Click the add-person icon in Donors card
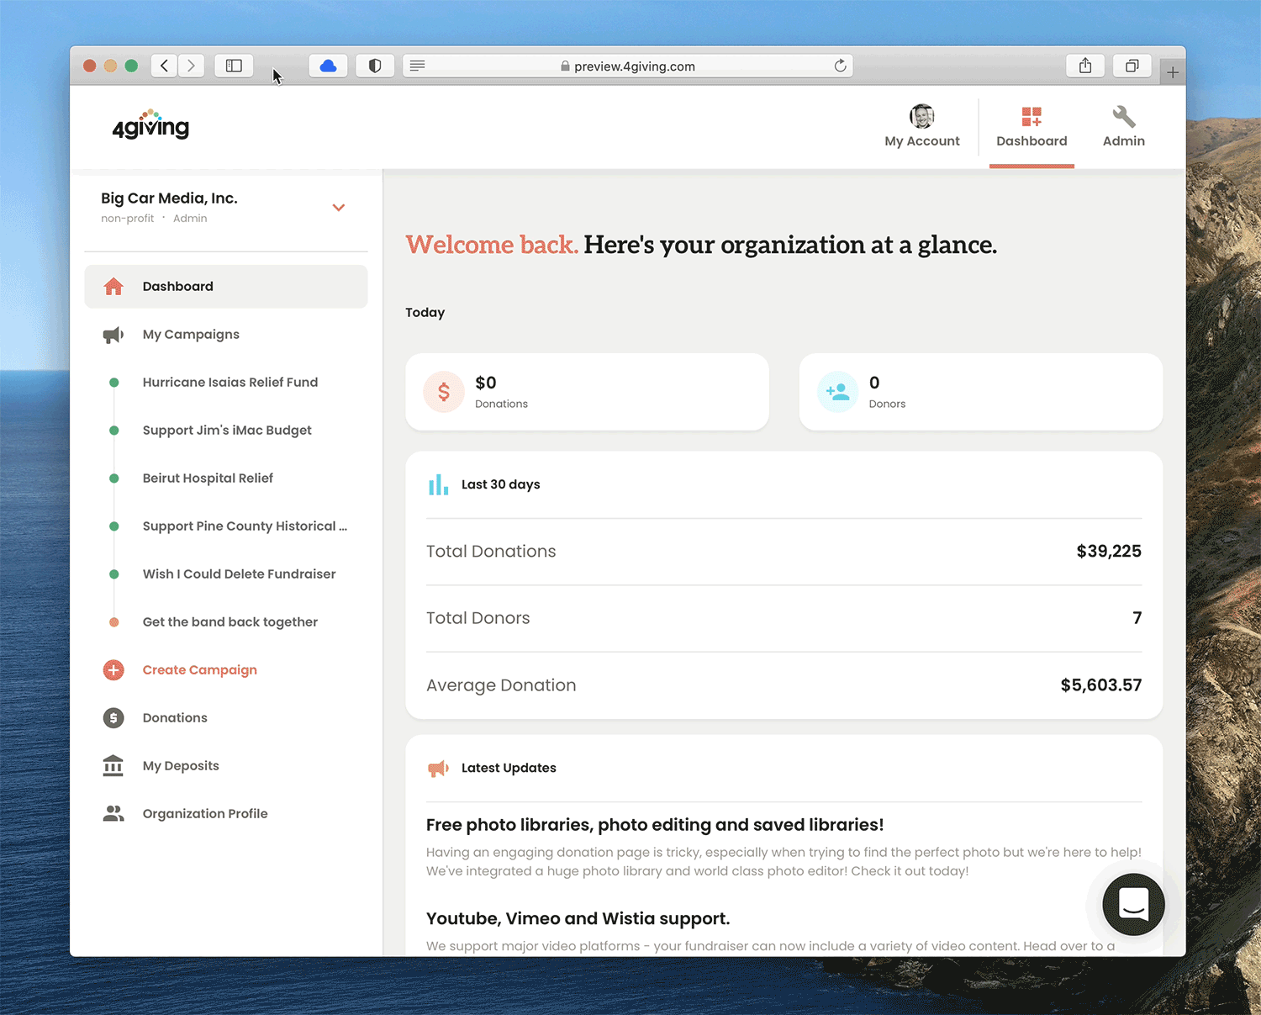Image resolution: width=1261 pixels, height=1015 pixels. 837,392
